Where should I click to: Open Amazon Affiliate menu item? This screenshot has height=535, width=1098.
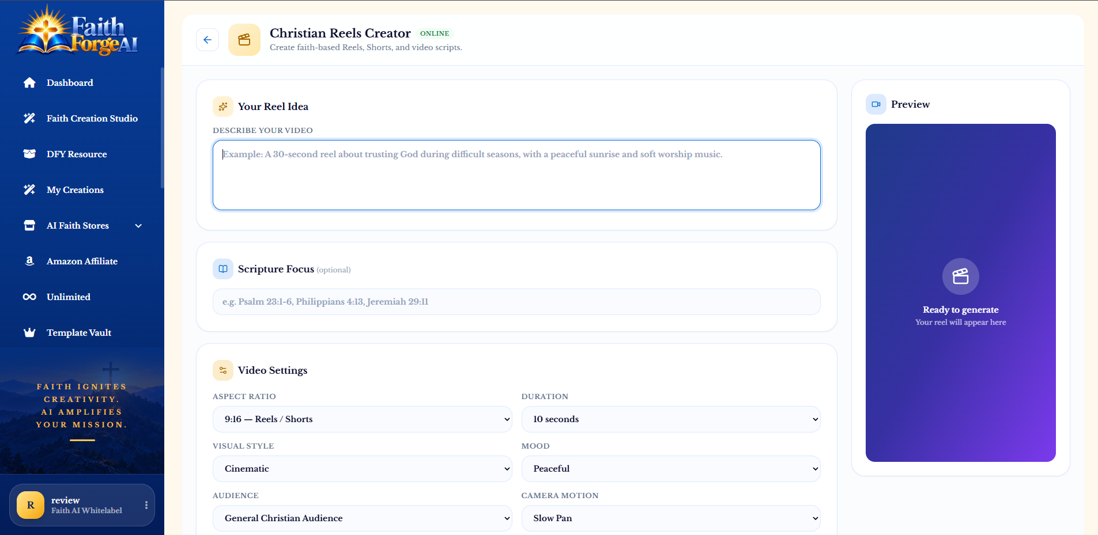tap(81, 261)
